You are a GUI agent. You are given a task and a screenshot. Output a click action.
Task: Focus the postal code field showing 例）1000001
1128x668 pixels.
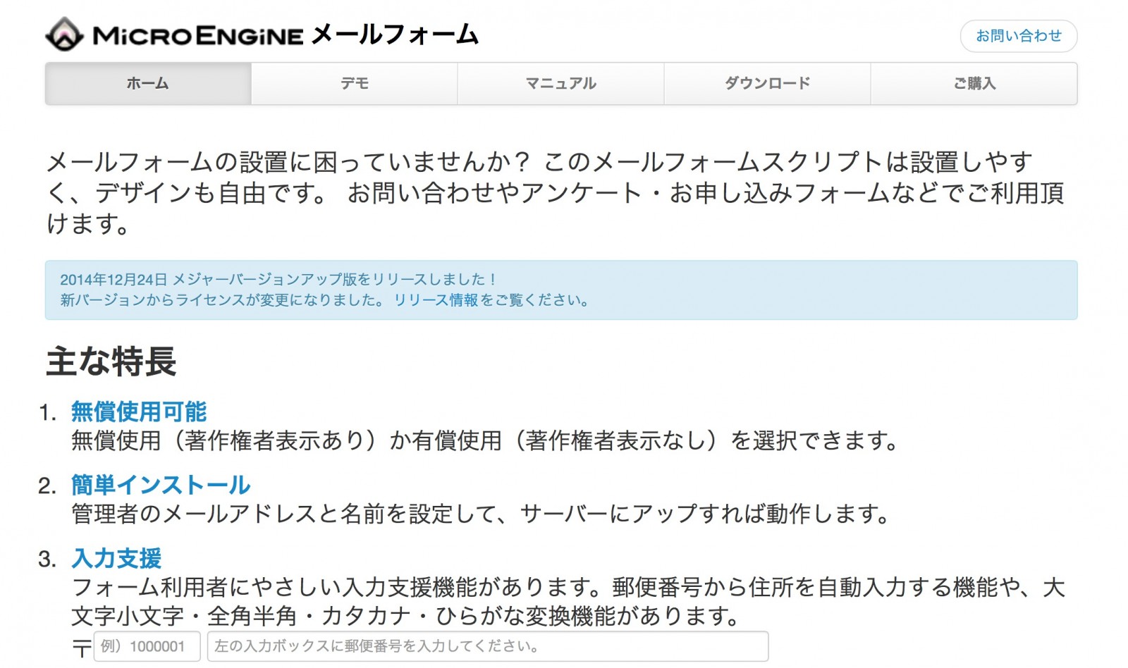(x=147, y=646)
